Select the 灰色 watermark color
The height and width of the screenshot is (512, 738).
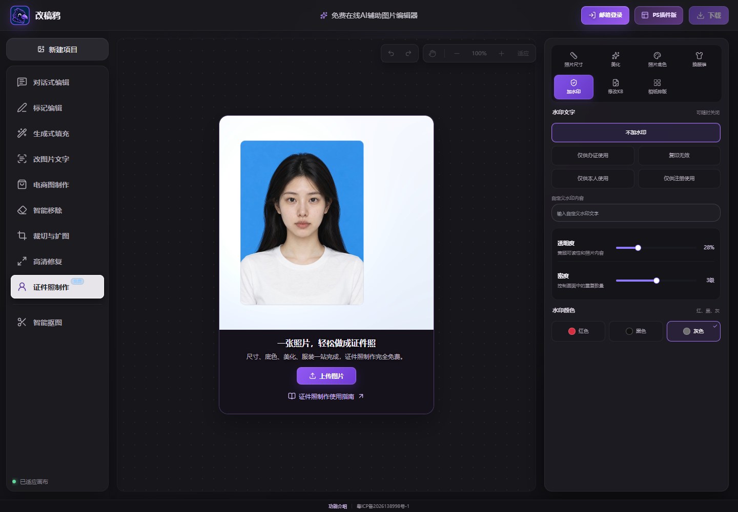[693, 331]
